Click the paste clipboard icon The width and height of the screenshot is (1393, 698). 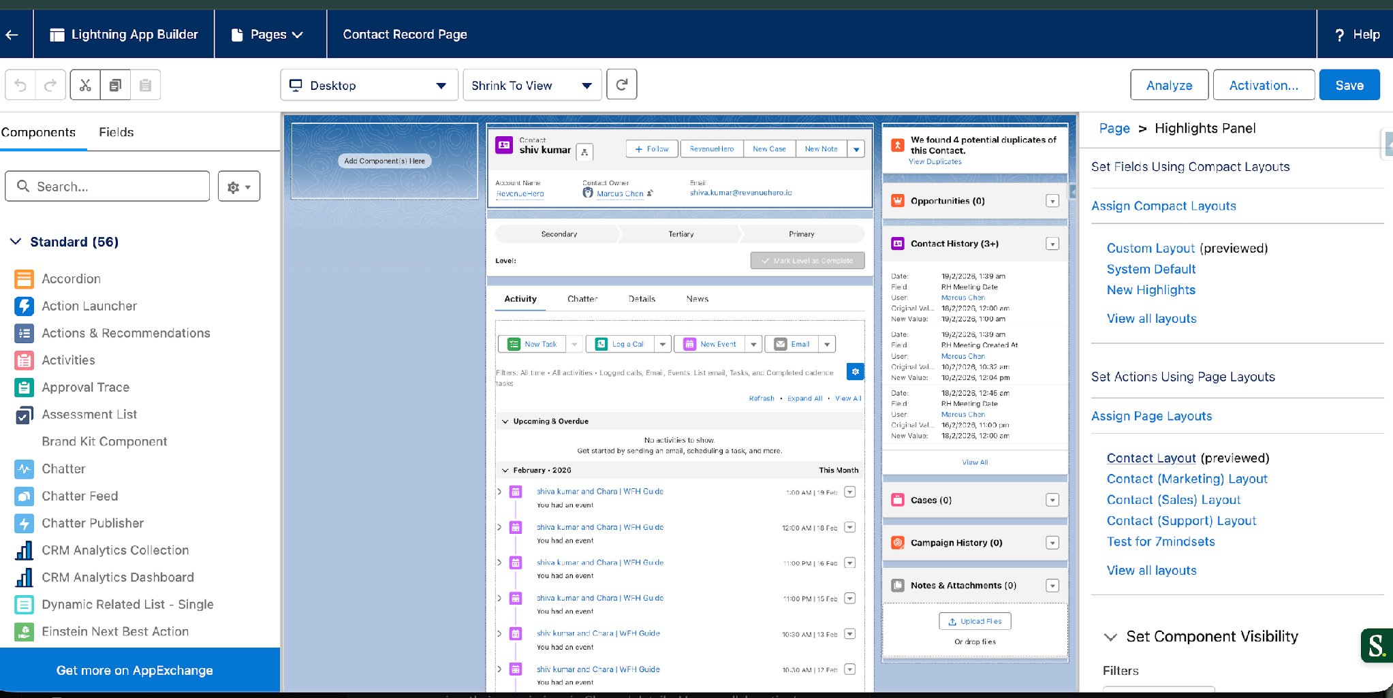pyautogui.click(x=145, y=85)
